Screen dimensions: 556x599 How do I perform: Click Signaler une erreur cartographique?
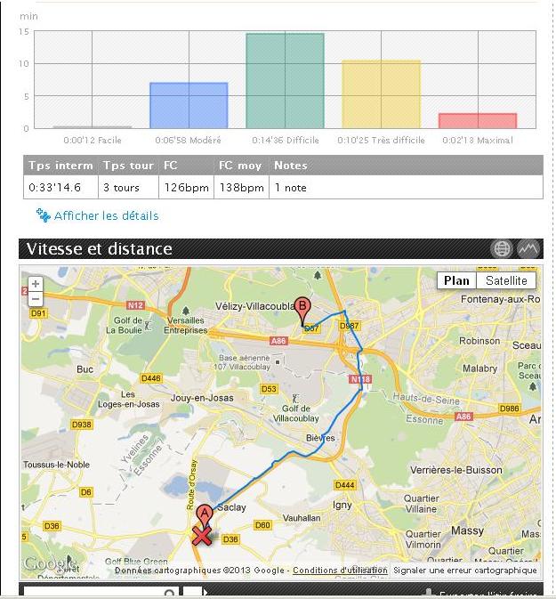click(465, 571)
